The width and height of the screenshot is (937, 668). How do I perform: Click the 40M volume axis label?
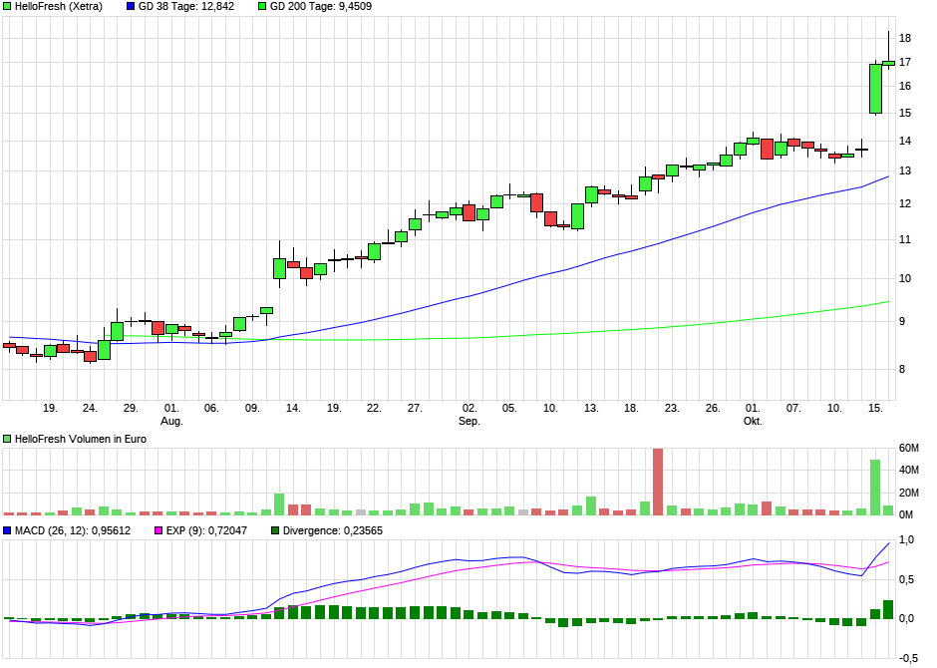pos(909,471)
